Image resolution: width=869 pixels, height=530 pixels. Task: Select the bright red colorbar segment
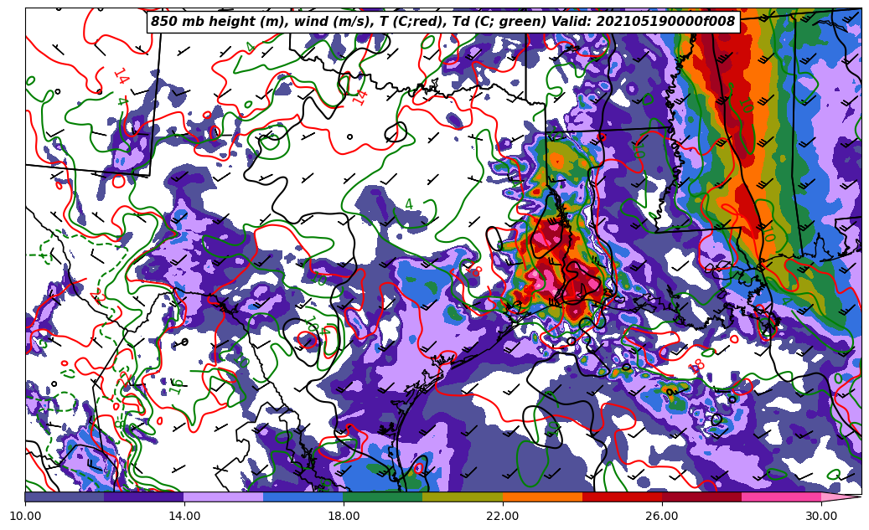[622, 497]
